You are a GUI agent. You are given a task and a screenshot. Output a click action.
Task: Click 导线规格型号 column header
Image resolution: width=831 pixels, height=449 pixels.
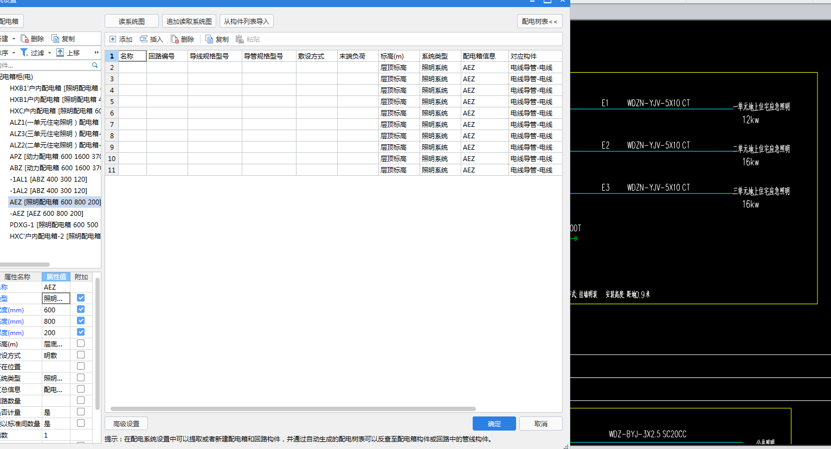[215, 56]
